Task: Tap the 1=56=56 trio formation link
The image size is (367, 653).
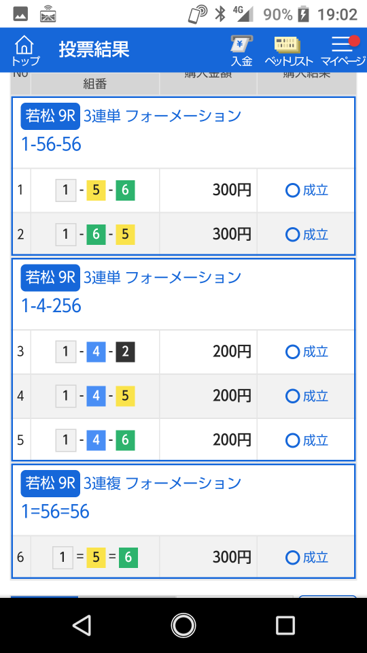Action: 55,512
